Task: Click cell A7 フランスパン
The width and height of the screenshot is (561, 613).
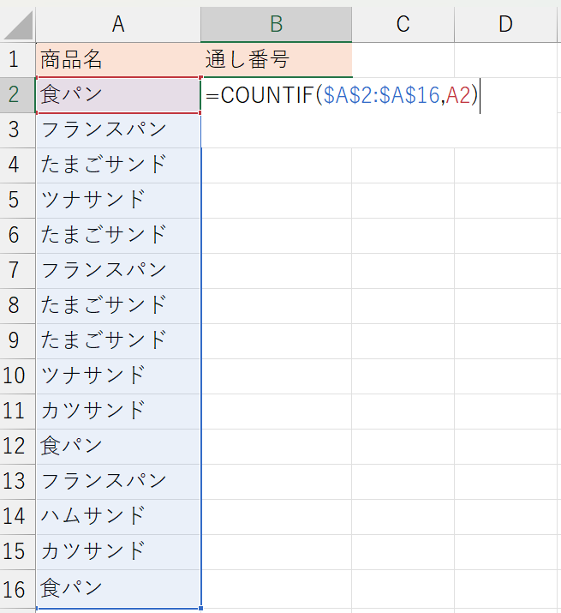Action: [x=118, y=271]
